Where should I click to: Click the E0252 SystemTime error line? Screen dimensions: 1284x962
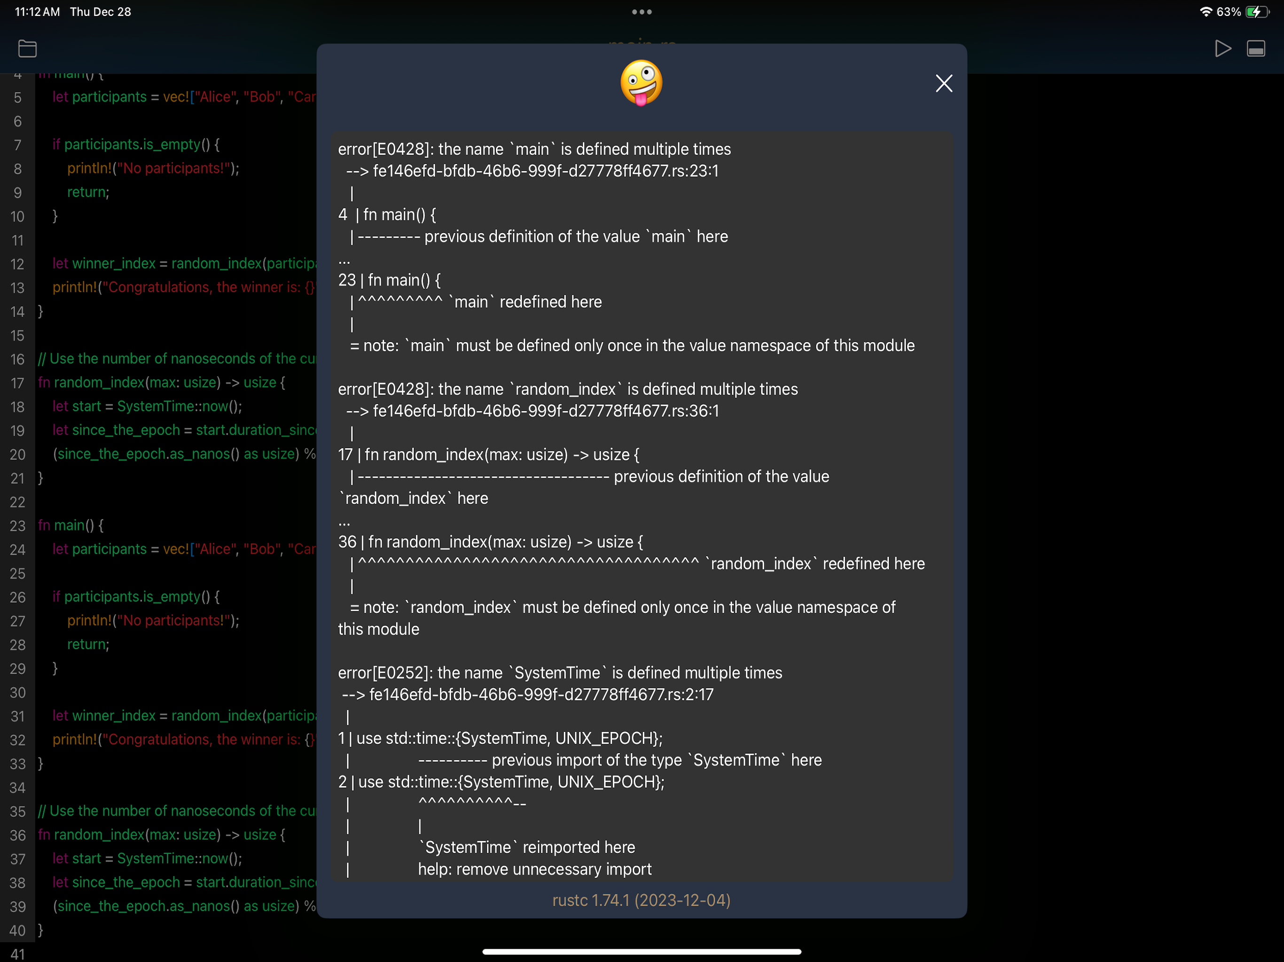pos(560,673)
